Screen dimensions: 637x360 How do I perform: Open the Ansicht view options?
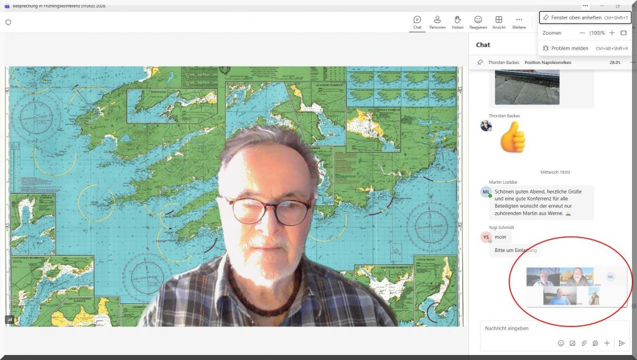click(x=498, y=22)
